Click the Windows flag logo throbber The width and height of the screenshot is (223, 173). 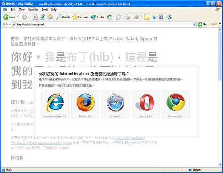coord(218,10)
